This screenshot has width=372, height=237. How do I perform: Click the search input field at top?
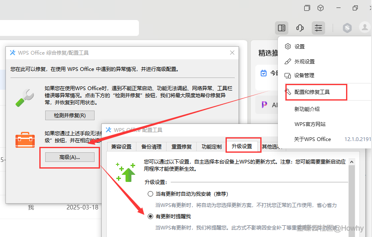click(69, 28)
